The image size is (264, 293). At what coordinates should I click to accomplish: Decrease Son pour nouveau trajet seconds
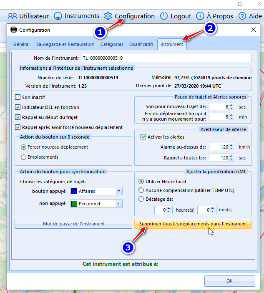[x=231, y=109]
